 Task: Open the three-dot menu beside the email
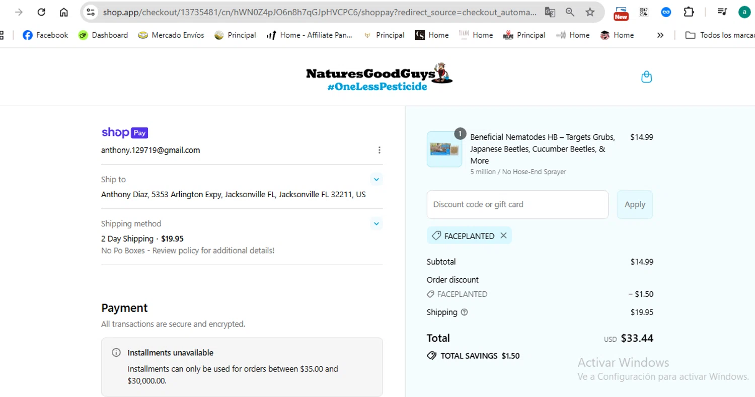379,150
